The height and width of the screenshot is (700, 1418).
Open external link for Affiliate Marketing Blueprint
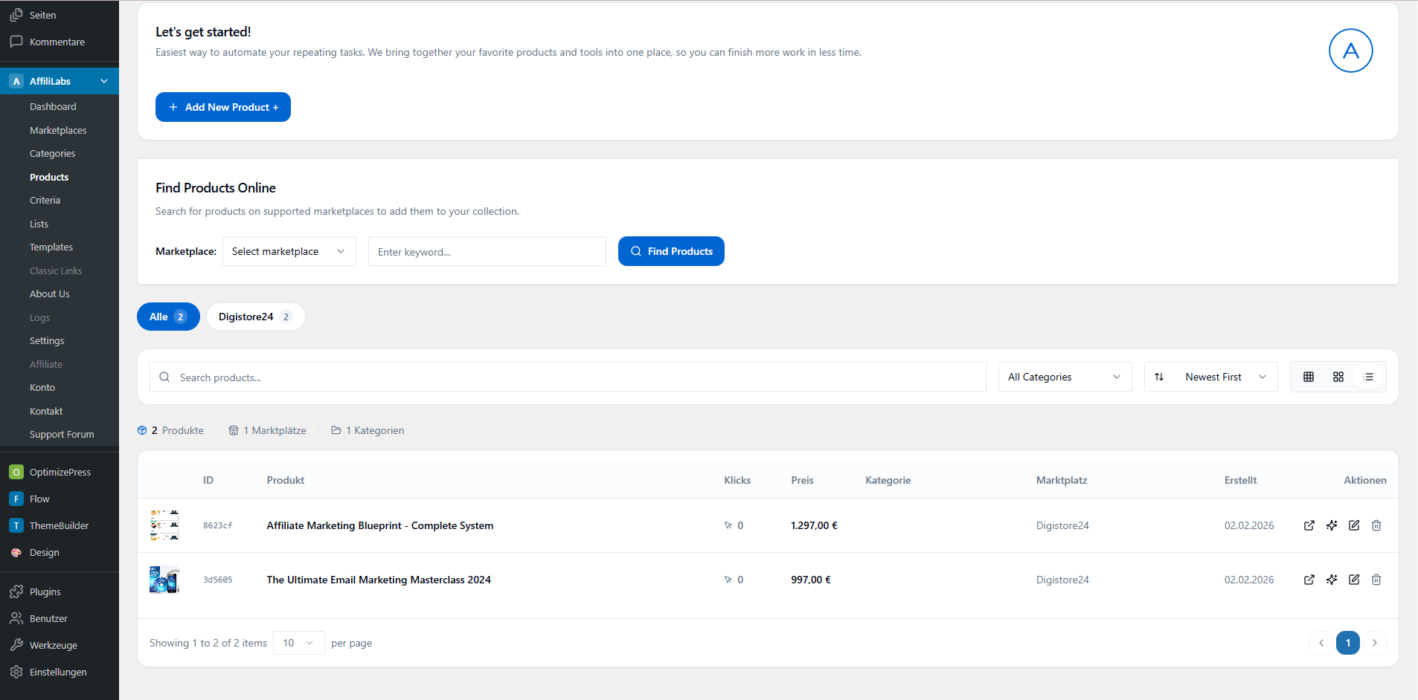[x=1309, y=525]
